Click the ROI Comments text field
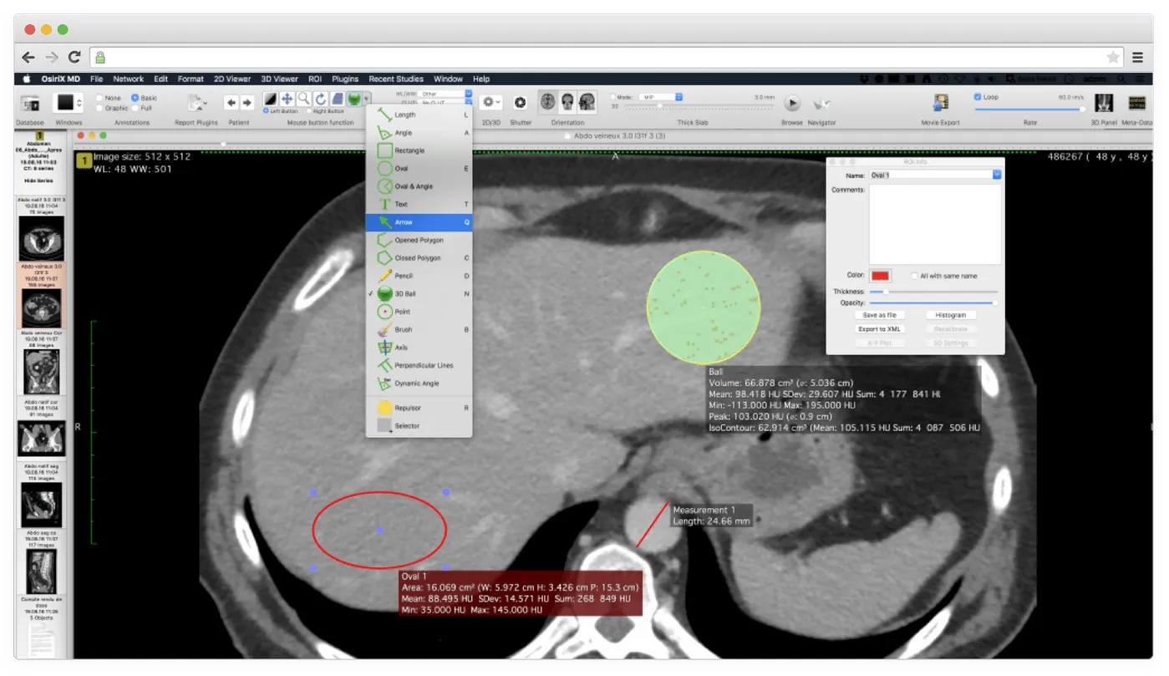Screen dimensions: 1169x676 pyautogui.click(x=935, y=225)
